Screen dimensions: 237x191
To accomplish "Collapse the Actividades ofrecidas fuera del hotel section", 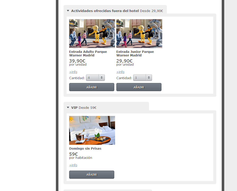I will (x=68, y=11).
